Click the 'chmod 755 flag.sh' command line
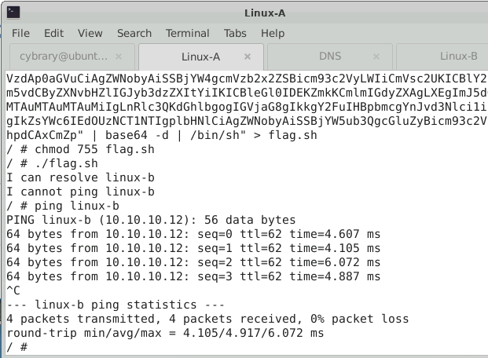488x358 pixels. click(x=79, y=149)
